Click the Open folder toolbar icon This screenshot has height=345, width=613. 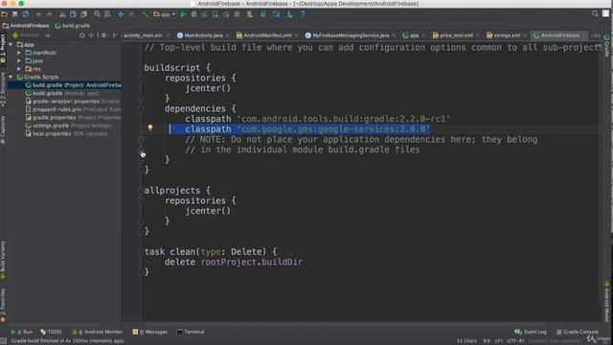tap(4, 14)
